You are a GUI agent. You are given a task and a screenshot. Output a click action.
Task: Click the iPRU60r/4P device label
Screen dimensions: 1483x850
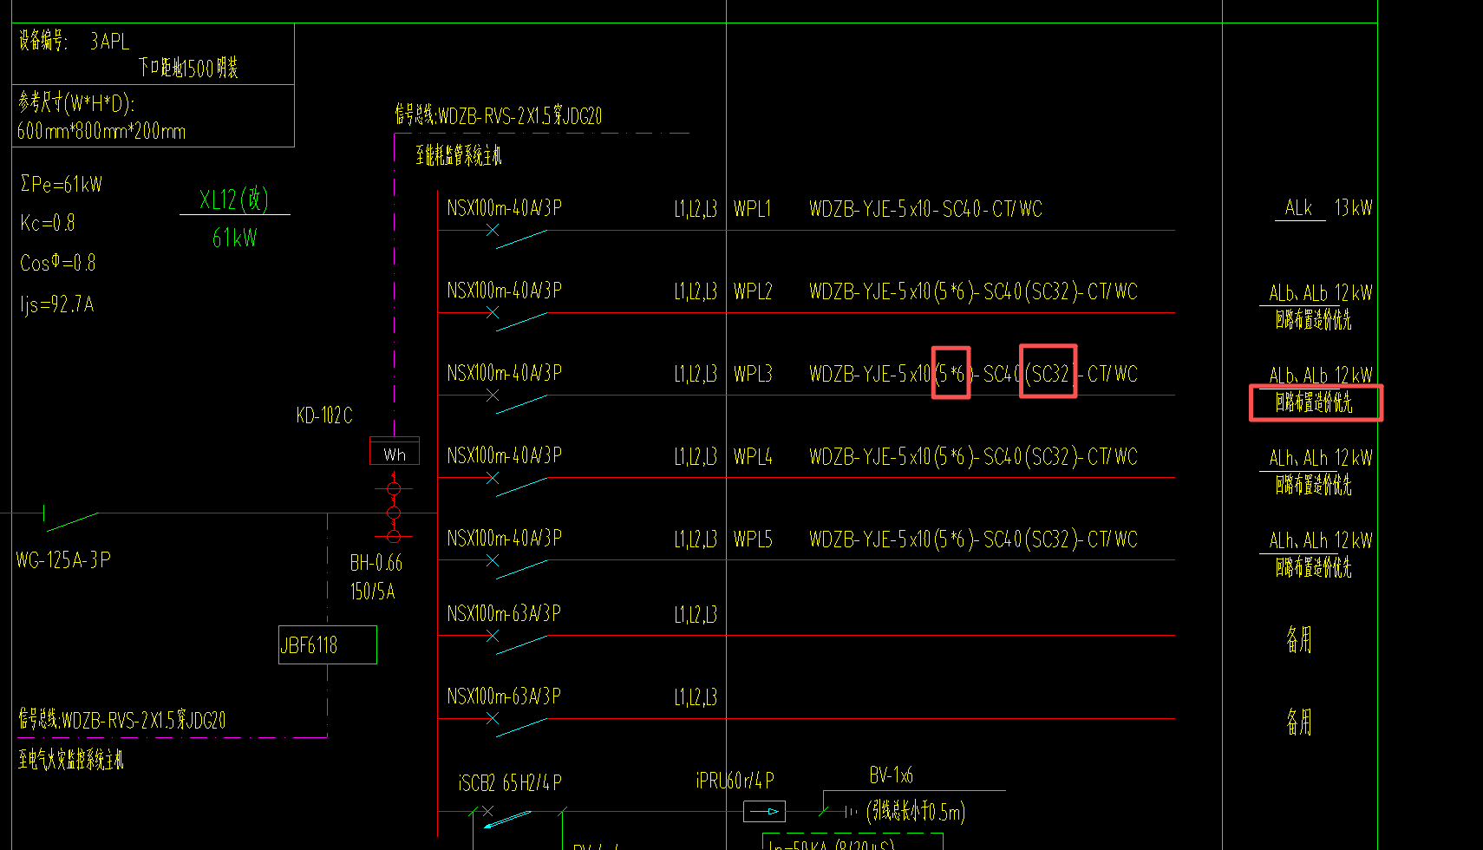pyautogui.click(x=735, y=781)
